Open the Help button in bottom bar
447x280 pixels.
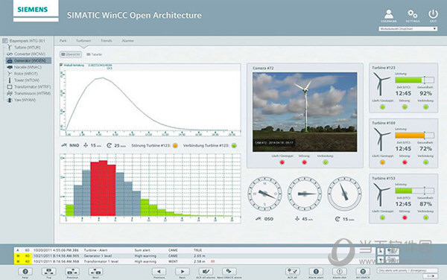tap(25, 272)
